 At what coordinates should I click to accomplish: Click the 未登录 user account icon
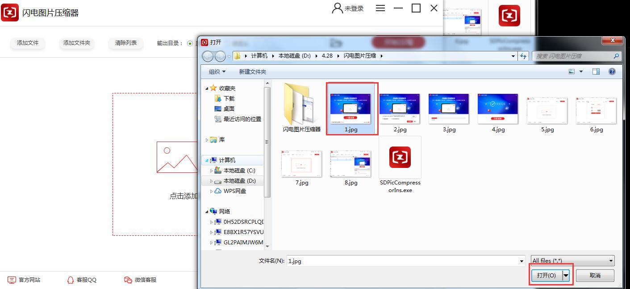pyautogui.click(x=338, y=8)
